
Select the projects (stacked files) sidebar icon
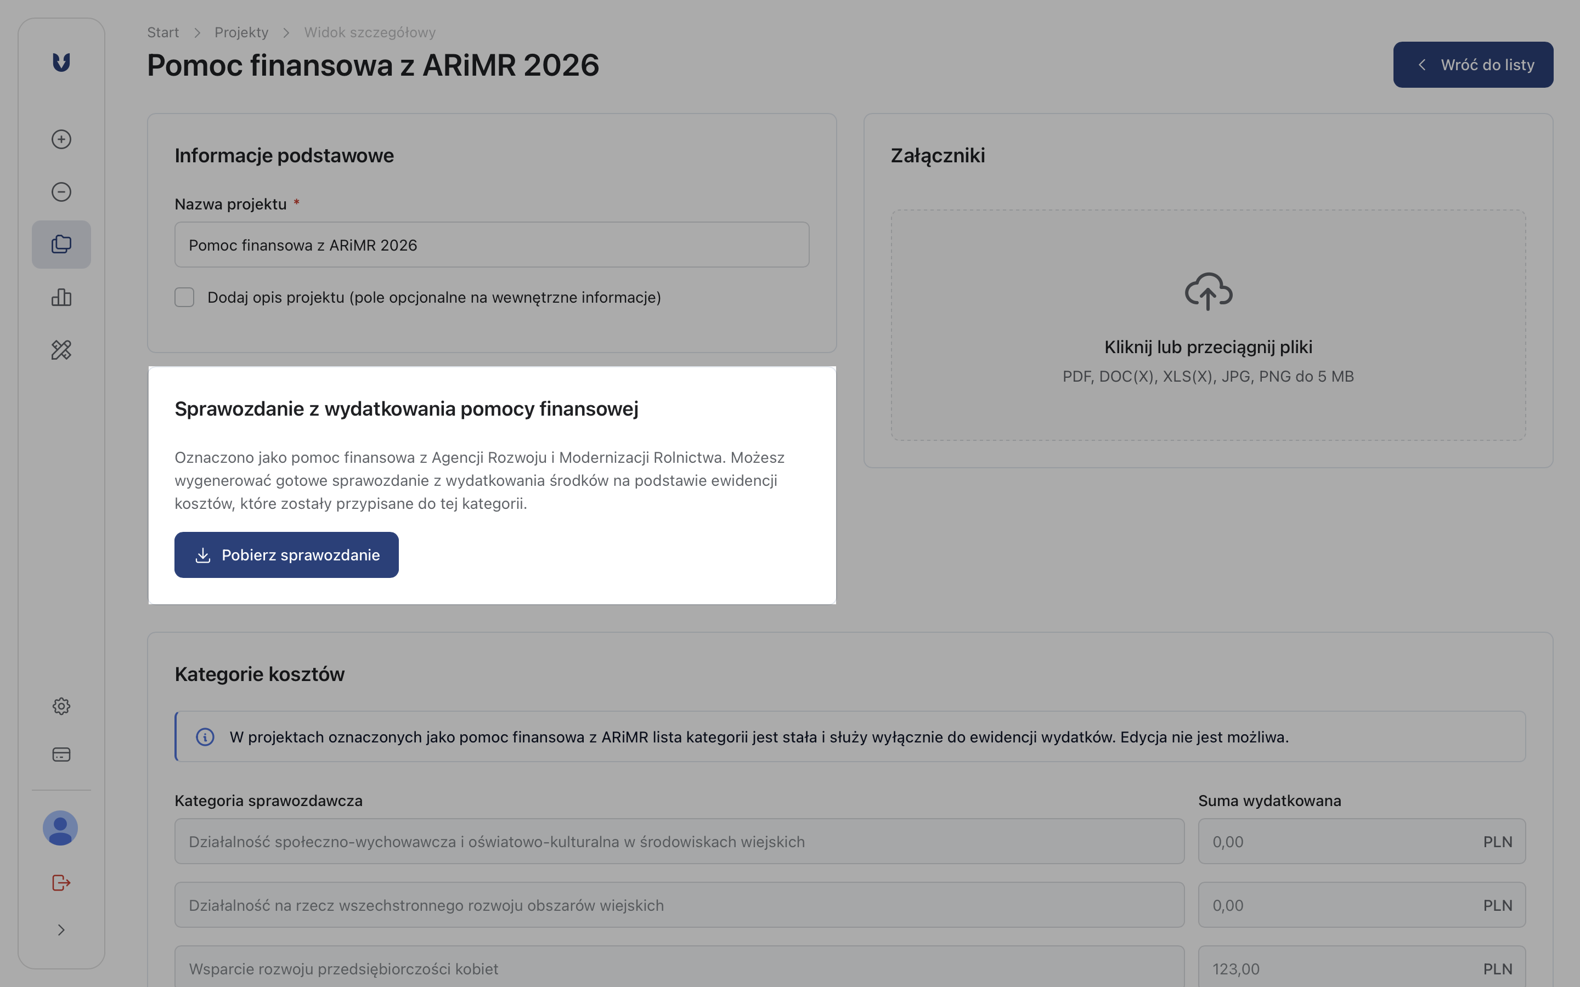(x=61, y=244)
